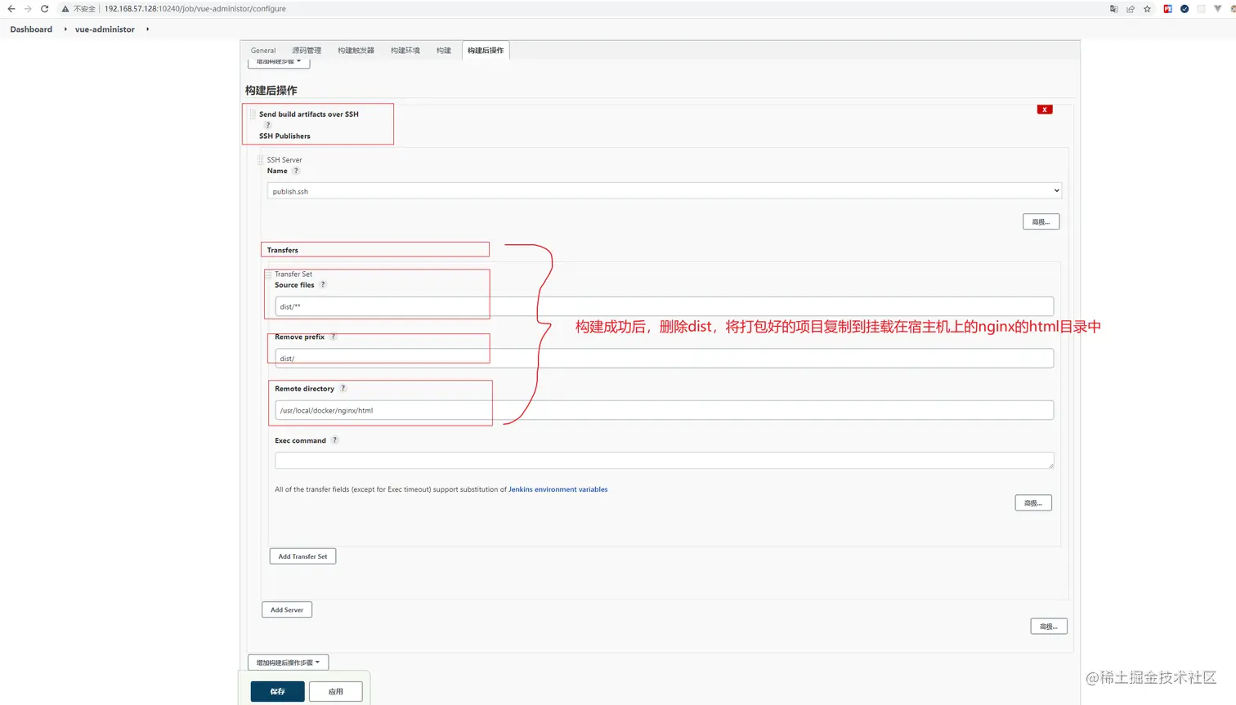Open help icon beside Exec command
This screenshot has width=1236, height=705.
coord(334,440)
